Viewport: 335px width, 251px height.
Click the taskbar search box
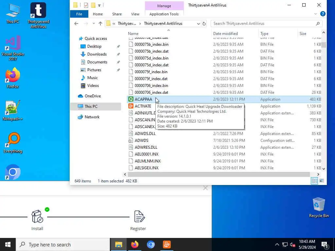click(63, 244)
